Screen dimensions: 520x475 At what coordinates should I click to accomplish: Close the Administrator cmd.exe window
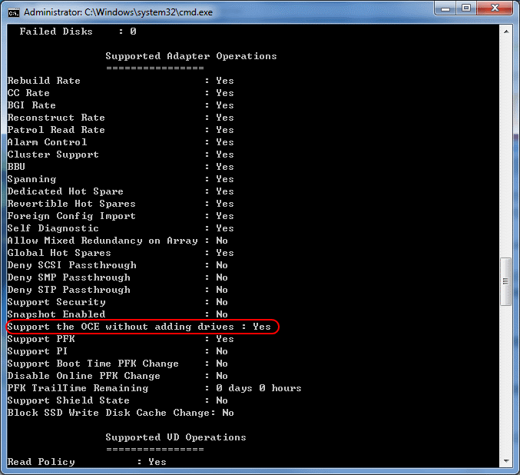[x=495, y=8]
